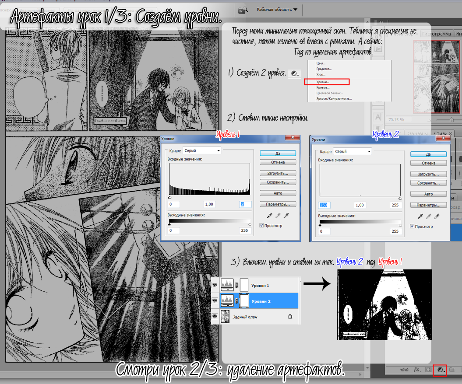This screenshot has width=462, height=384.
Task: Toggle Просмотр checkbox in Уровень 1 dialog
Action: click(x=261, y=226)
